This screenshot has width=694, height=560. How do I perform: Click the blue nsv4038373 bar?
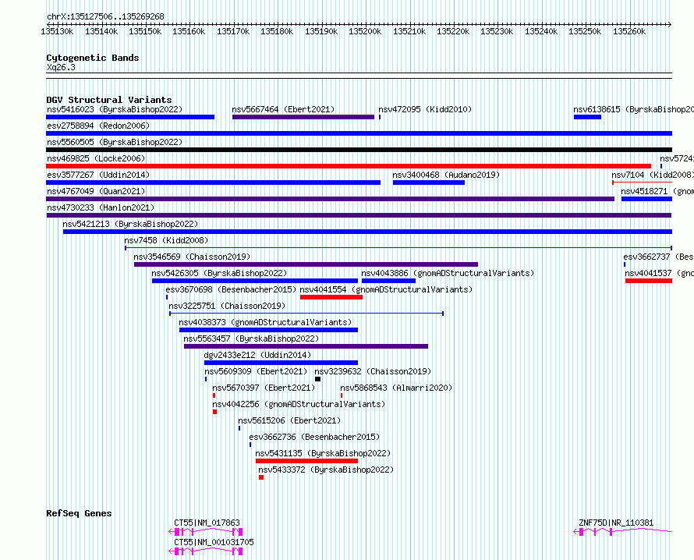[x=269, y=330]
